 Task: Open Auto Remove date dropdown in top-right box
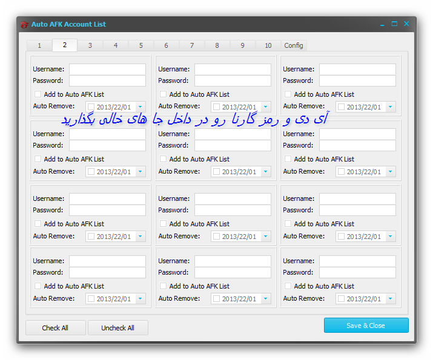pyautogui.click(x=391, y=106)
